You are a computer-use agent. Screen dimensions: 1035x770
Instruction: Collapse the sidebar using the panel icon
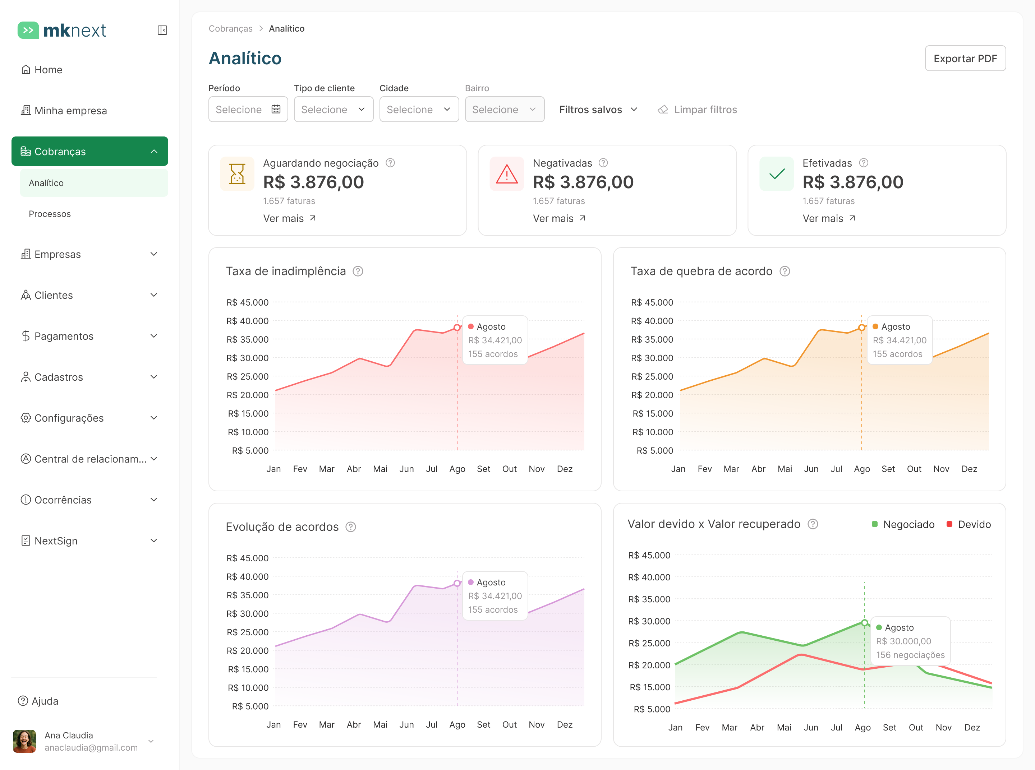[162, 30]
